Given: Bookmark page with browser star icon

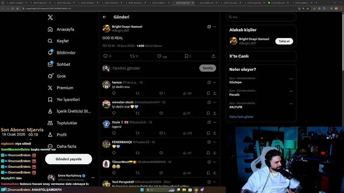Looking at the screenshot, I should 308,8.
